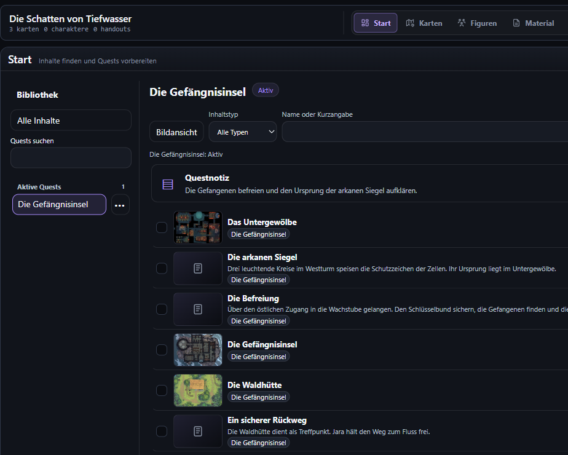
Task: Click the note icon for Ein sicherer Rückweg
Action: tap(198, 432)
